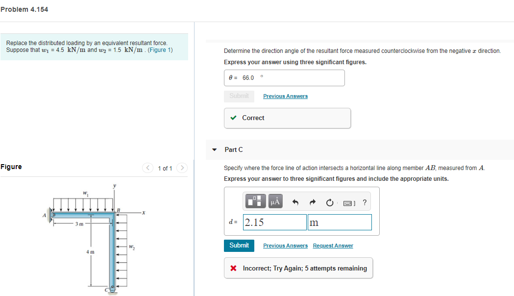
Task: Reset the answer field using circular reset icon
Action: [329, 201]
